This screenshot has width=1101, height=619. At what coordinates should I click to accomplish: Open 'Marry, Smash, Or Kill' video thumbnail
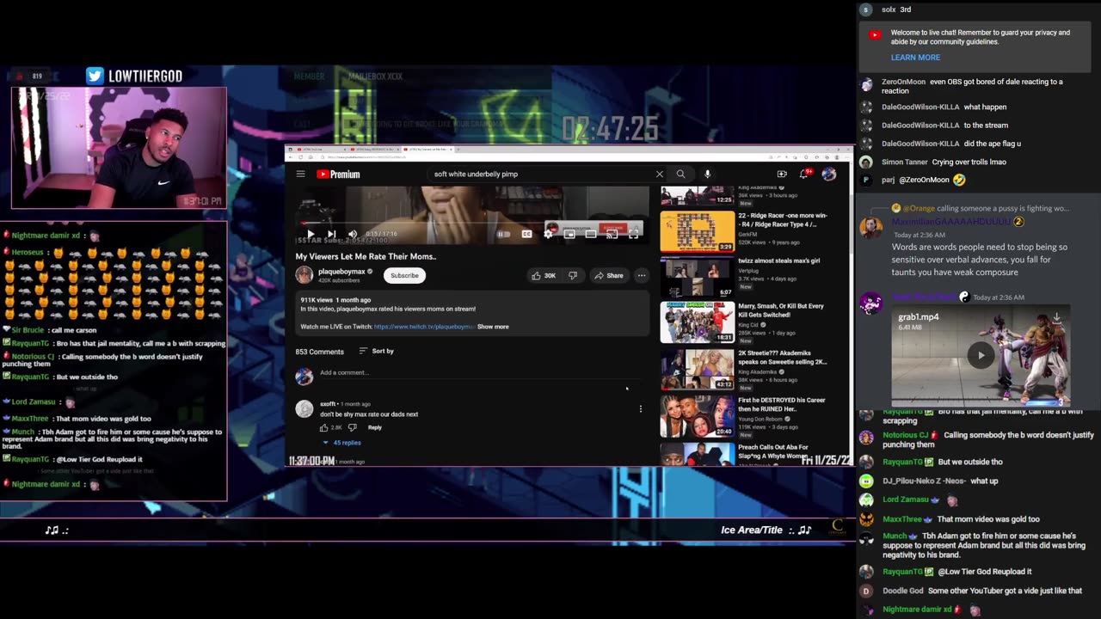click(x=698, y=322)
